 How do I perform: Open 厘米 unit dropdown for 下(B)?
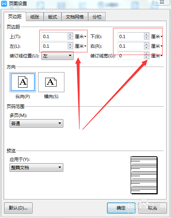[x=157, y=37]
